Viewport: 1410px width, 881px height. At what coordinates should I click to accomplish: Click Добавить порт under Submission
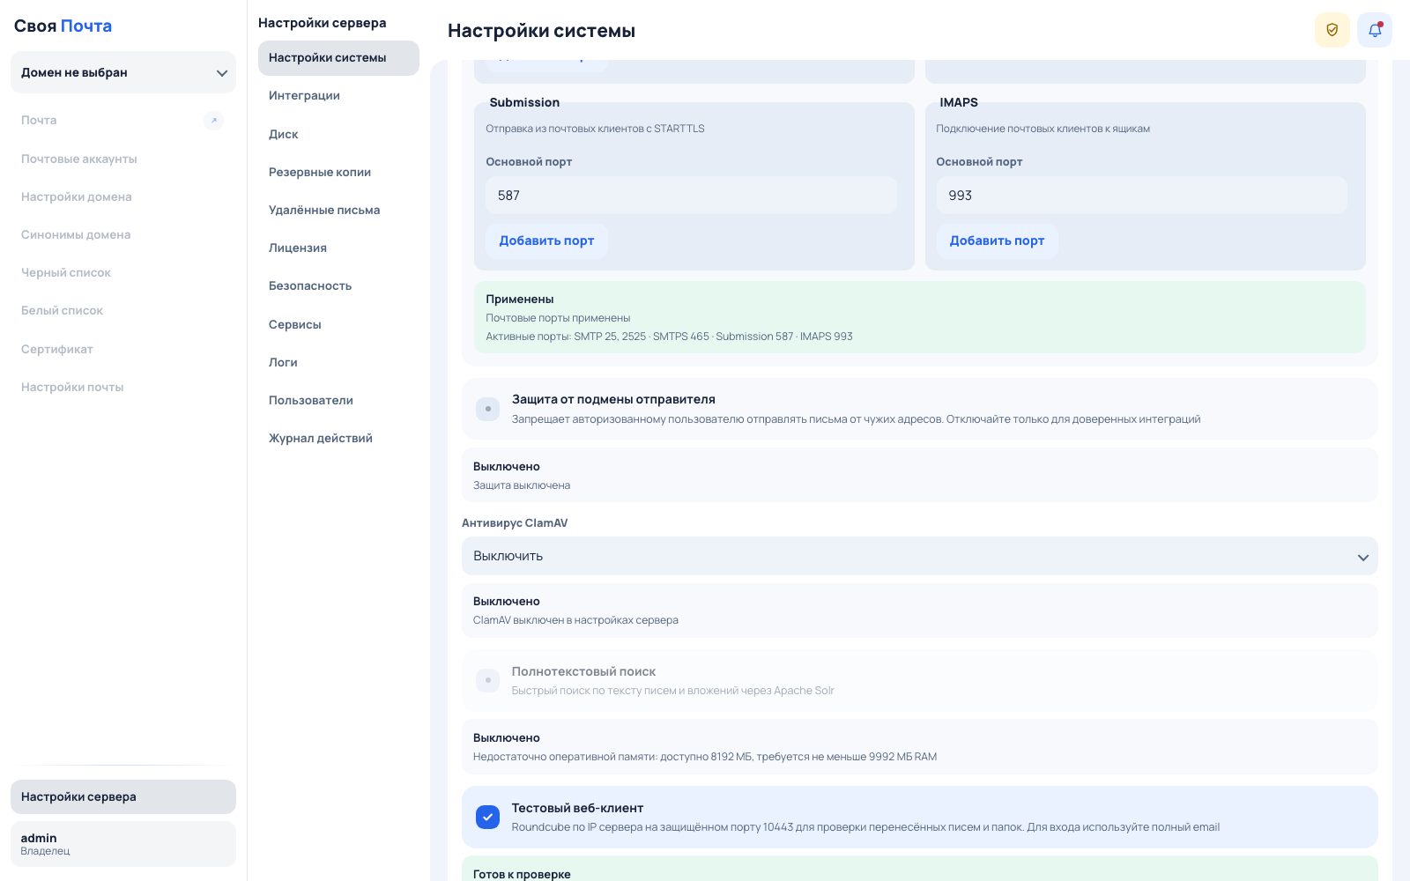pos(546,241)
